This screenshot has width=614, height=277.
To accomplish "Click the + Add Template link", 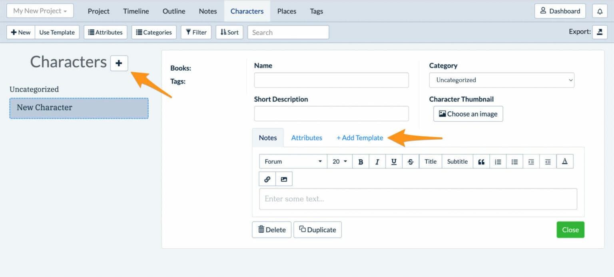I will click(360, 138).
